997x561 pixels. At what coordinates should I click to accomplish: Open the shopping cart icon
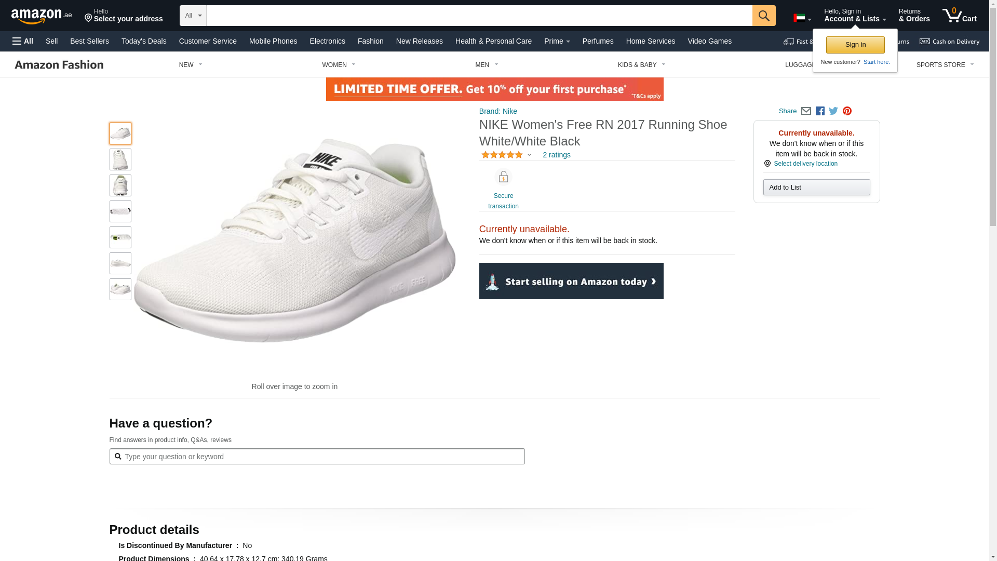pos(959,16)
